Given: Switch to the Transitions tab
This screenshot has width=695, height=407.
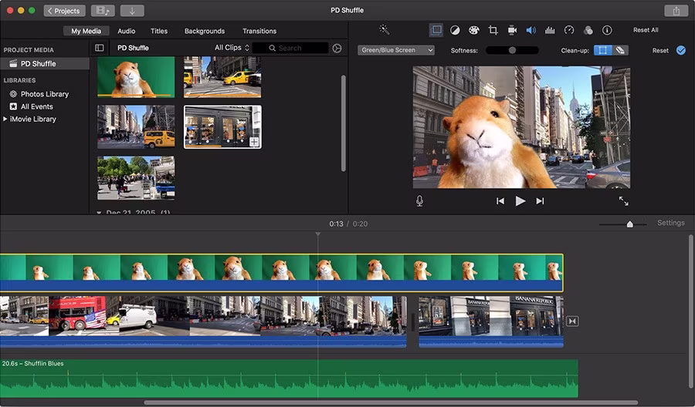Looking at the screenshot, I should click(259, 31).
